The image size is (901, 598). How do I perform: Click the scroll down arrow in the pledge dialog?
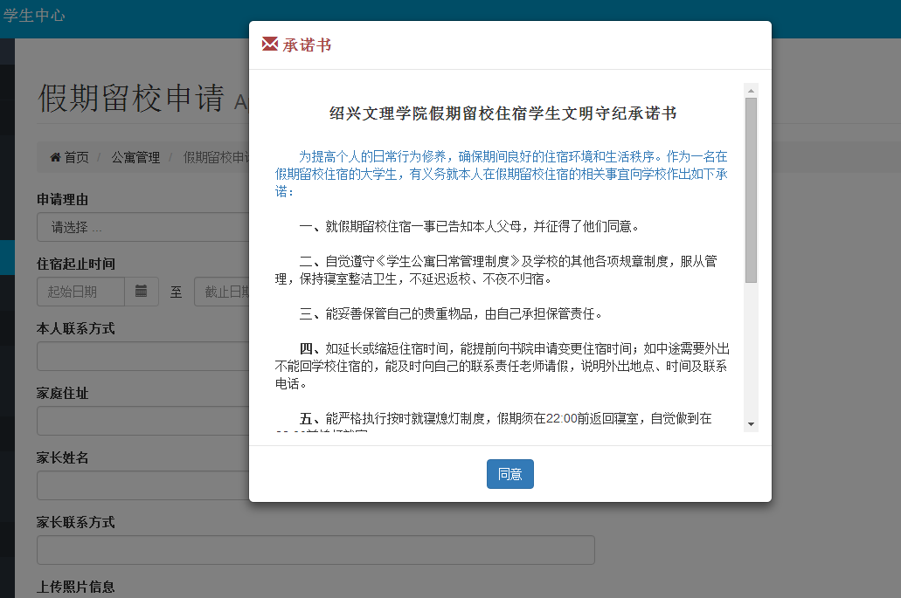click(x=751, y=424)
